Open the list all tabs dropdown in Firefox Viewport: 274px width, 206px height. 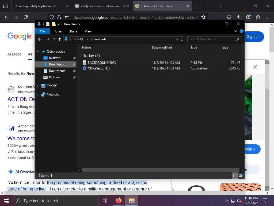pos(221,6)
